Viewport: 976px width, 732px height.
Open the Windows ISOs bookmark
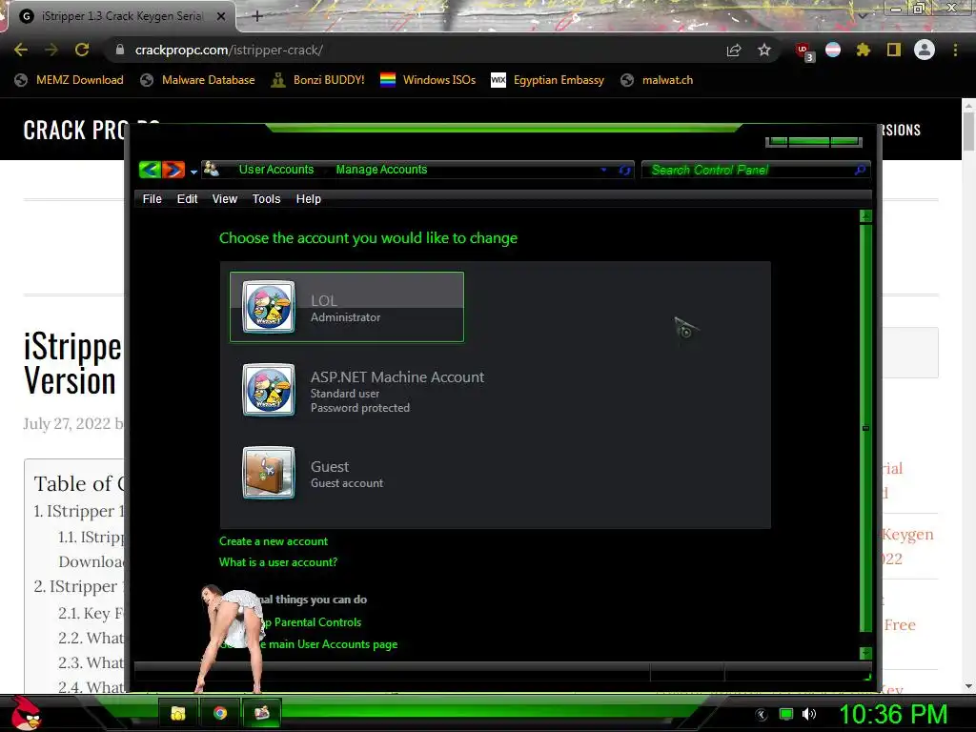pyautogui.click(x=428, y=80)
